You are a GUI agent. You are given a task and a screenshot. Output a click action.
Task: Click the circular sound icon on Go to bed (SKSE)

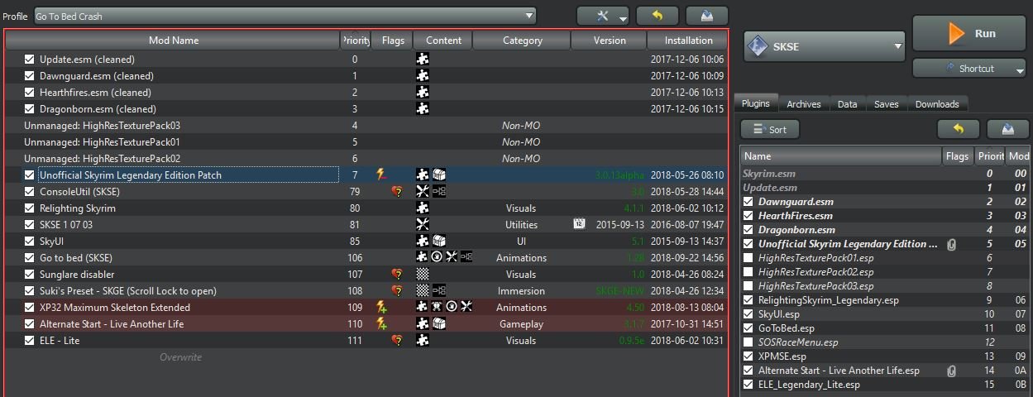click(437, 257)
